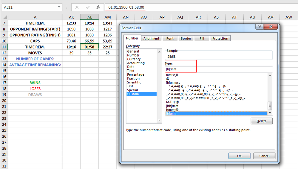Click cell with 22:27 in row 11
The height and width of the screenshot is (169, 298).
pyautogui.click(x=108, y=47)
